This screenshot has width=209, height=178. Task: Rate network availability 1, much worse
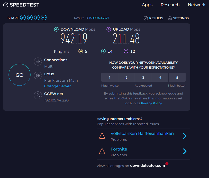(x=110, y=77)
